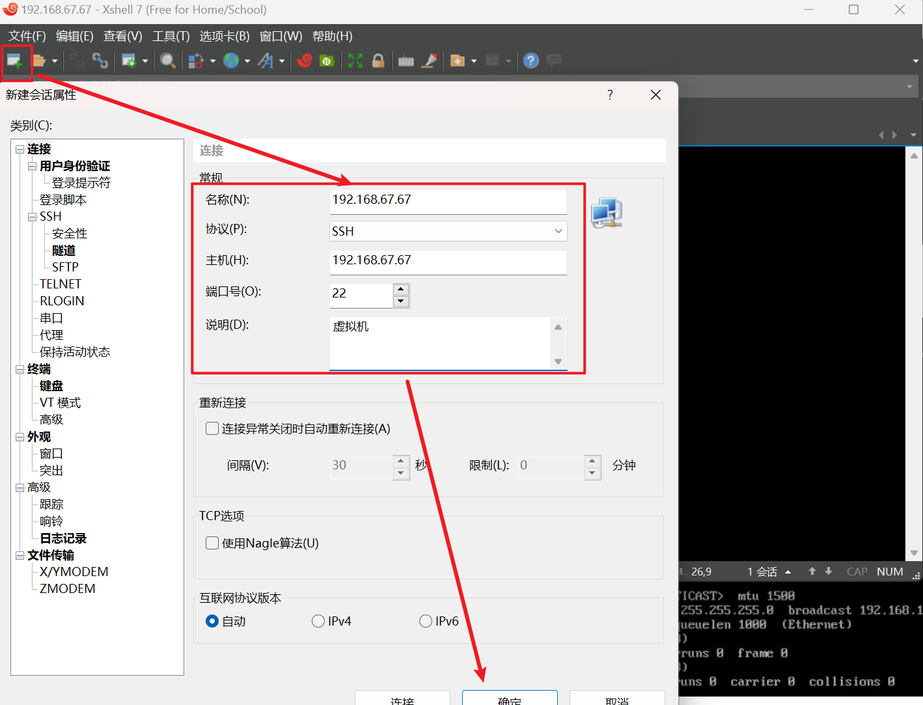Click the New Session toolbar icon
Viewport: 923px width, 705px height.
[x=14, y=61]
